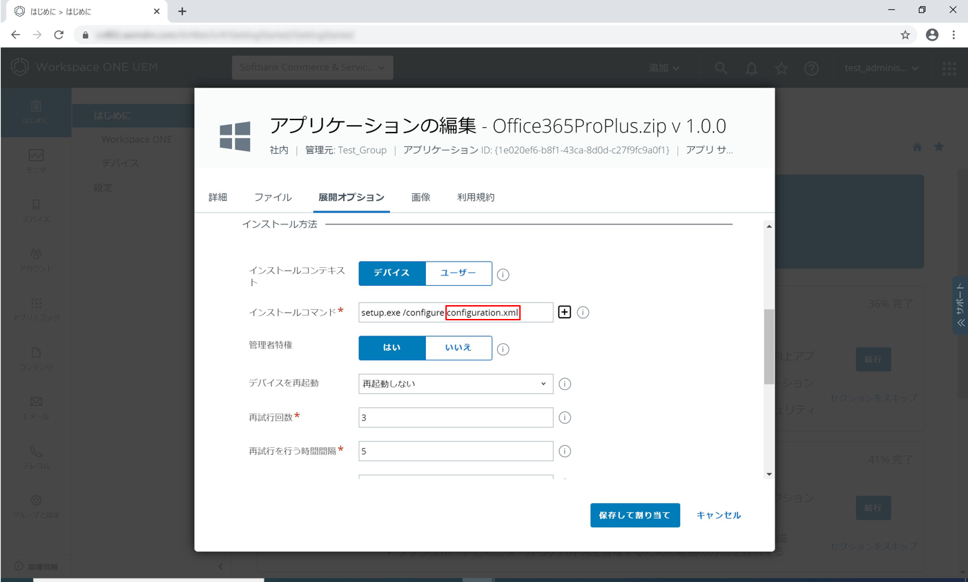
Task: Click info icon beside 管理者特権 toggle
Action: click(x=503, y=349)
